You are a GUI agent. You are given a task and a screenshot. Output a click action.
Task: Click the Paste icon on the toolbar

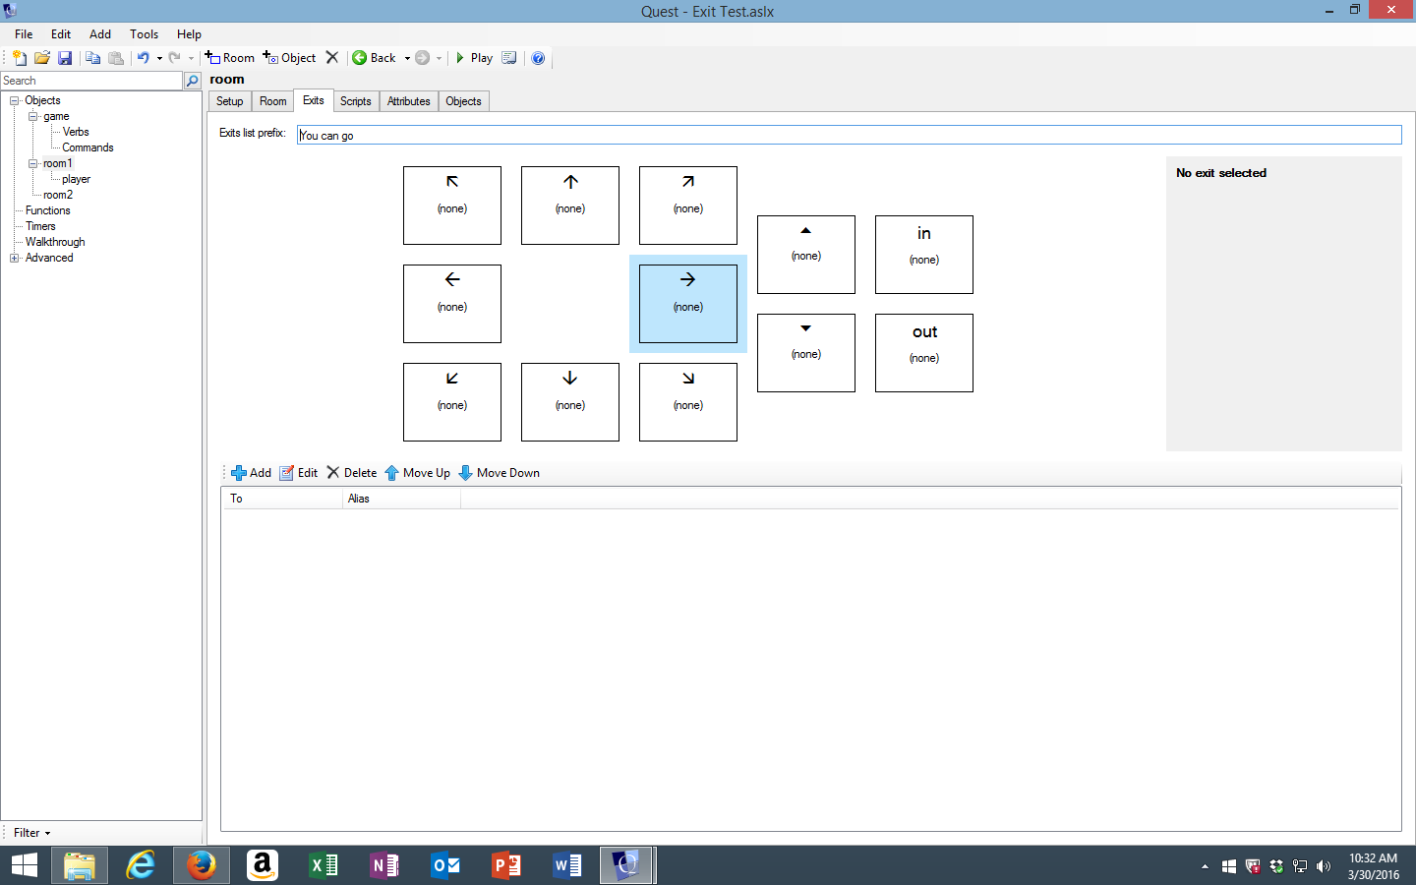point(115,57)
